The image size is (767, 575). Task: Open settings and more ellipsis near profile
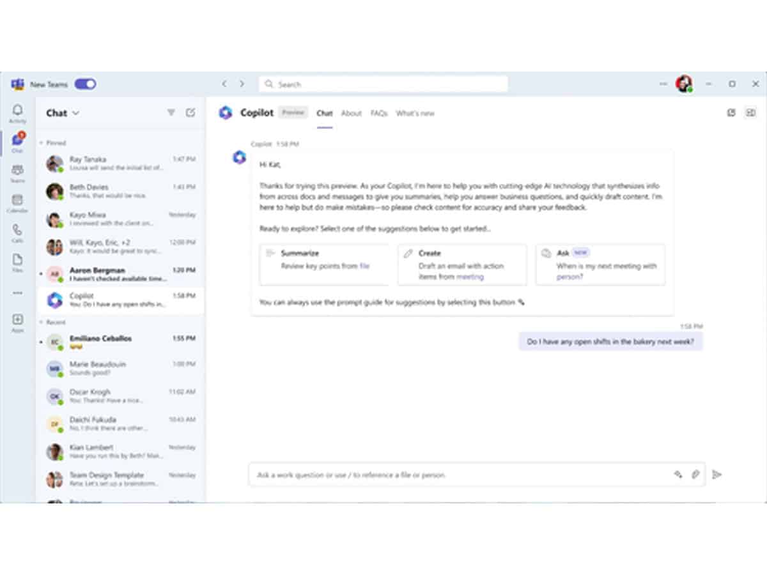coord(663,84)
